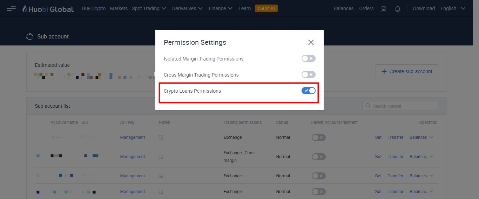Expand the Spot Trading dropdown
The height and width of the screenshot is (199, 479).
(x=149, y=8)
